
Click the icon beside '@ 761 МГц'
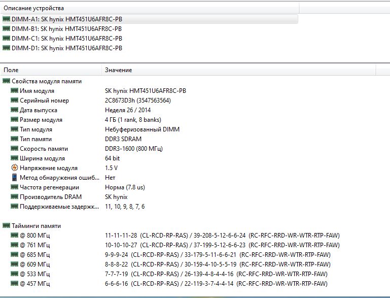pos(14,245)
